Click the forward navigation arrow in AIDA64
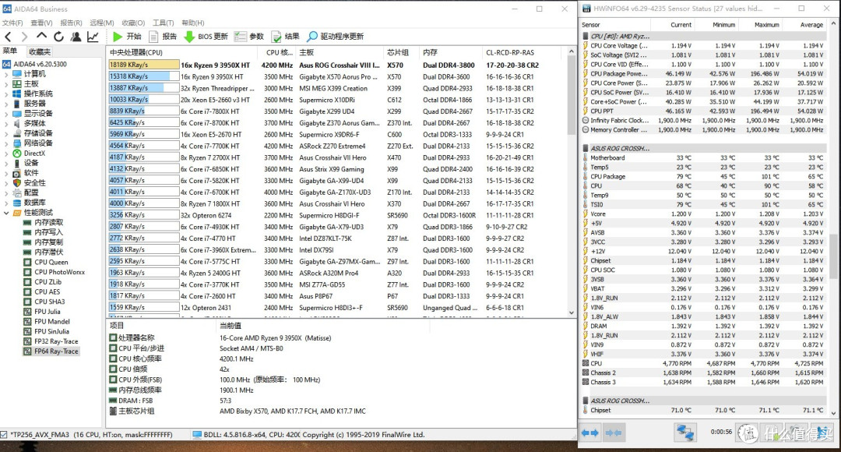 click(x=24, y=37)
